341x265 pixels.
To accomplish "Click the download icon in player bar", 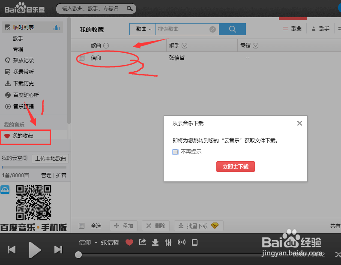I will click(155, 242).
